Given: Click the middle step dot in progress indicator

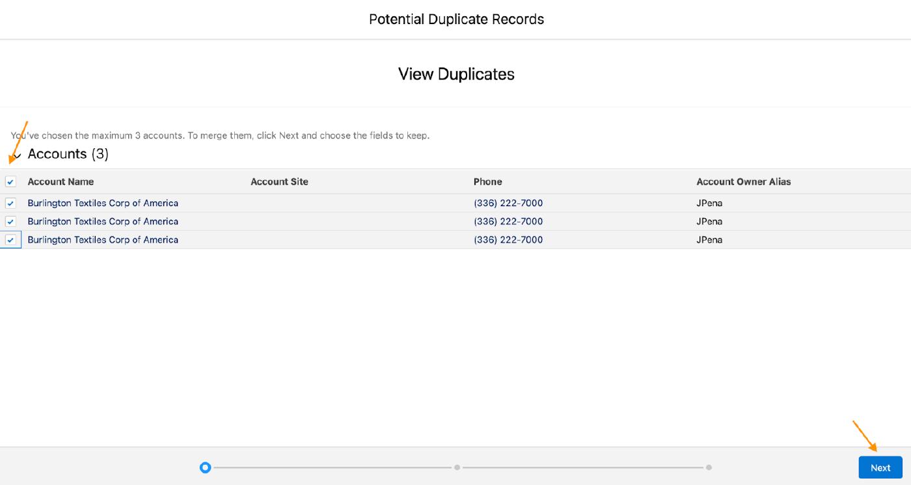Looking at the screenshot, I should point(457,467).
